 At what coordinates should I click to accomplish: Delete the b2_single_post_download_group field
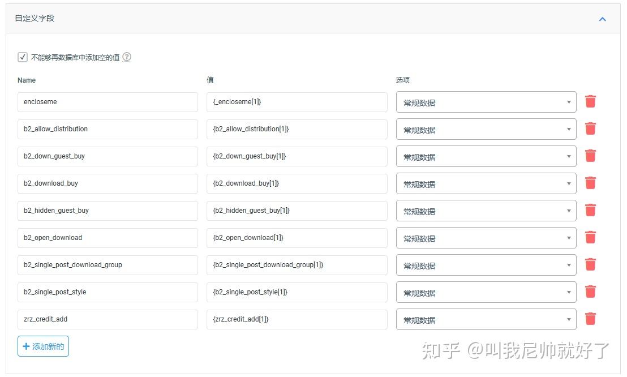590,264
